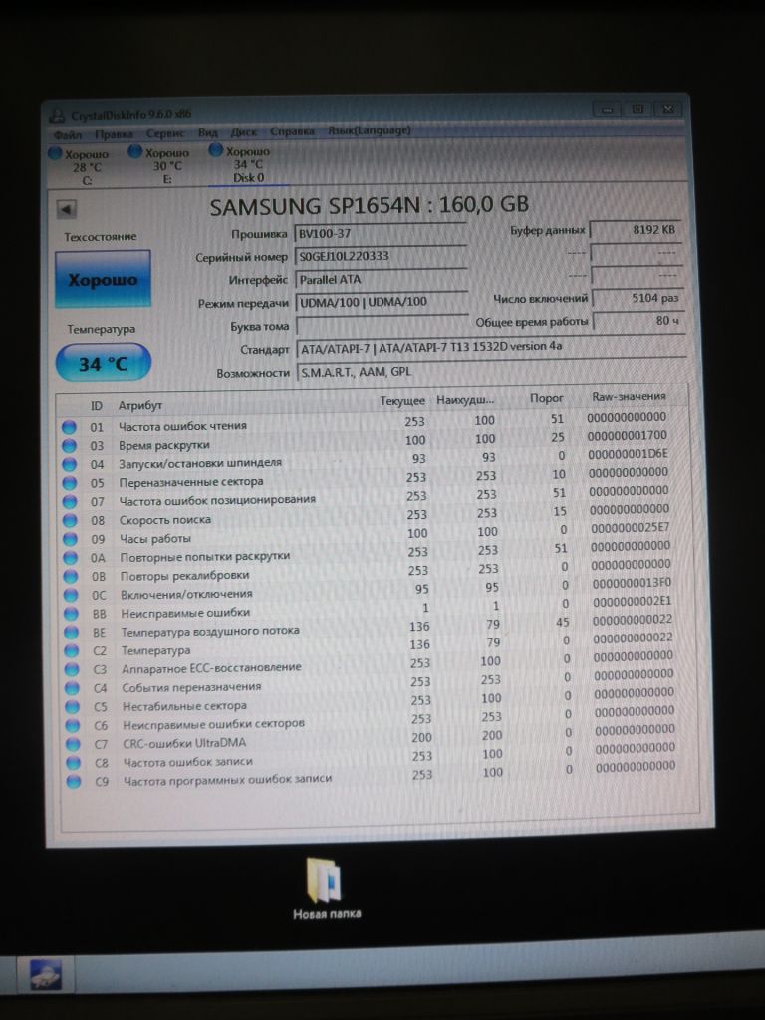Open the Язык(Language) menu
This screenshot has width=765, height=1020.
pos(370,130)
